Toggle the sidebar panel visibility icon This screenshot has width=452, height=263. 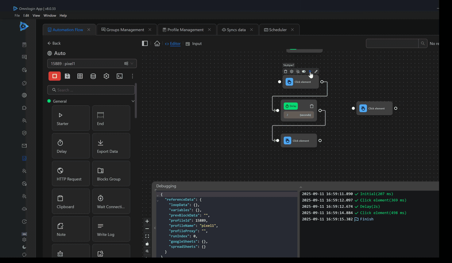[x=145, y=43]
